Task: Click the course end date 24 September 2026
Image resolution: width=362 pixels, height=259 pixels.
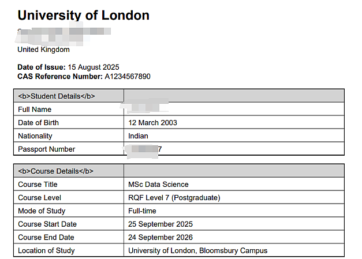Action: [161, 237]
